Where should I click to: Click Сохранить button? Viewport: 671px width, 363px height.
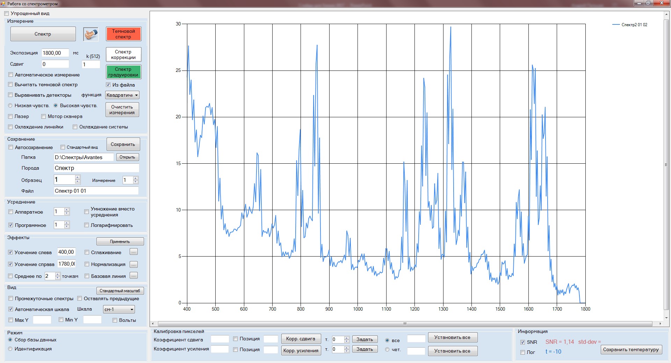123,144
